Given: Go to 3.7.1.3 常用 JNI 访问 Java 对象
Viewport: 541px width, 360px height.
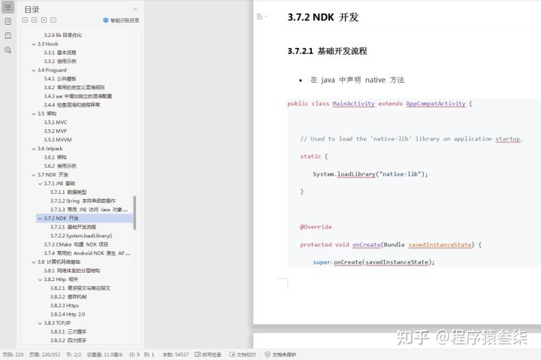Looking at the screenshot, I should [89, 210].
